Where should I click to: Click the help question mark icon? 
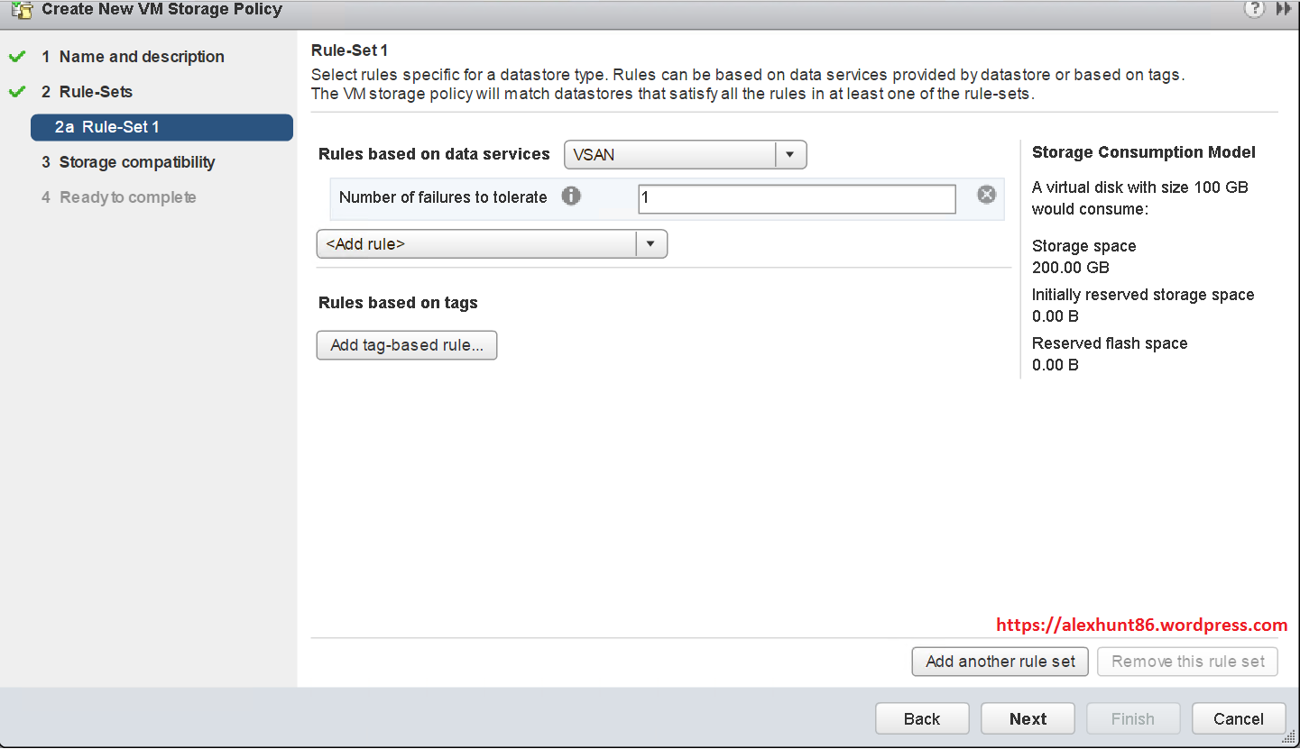(1255, 9)
